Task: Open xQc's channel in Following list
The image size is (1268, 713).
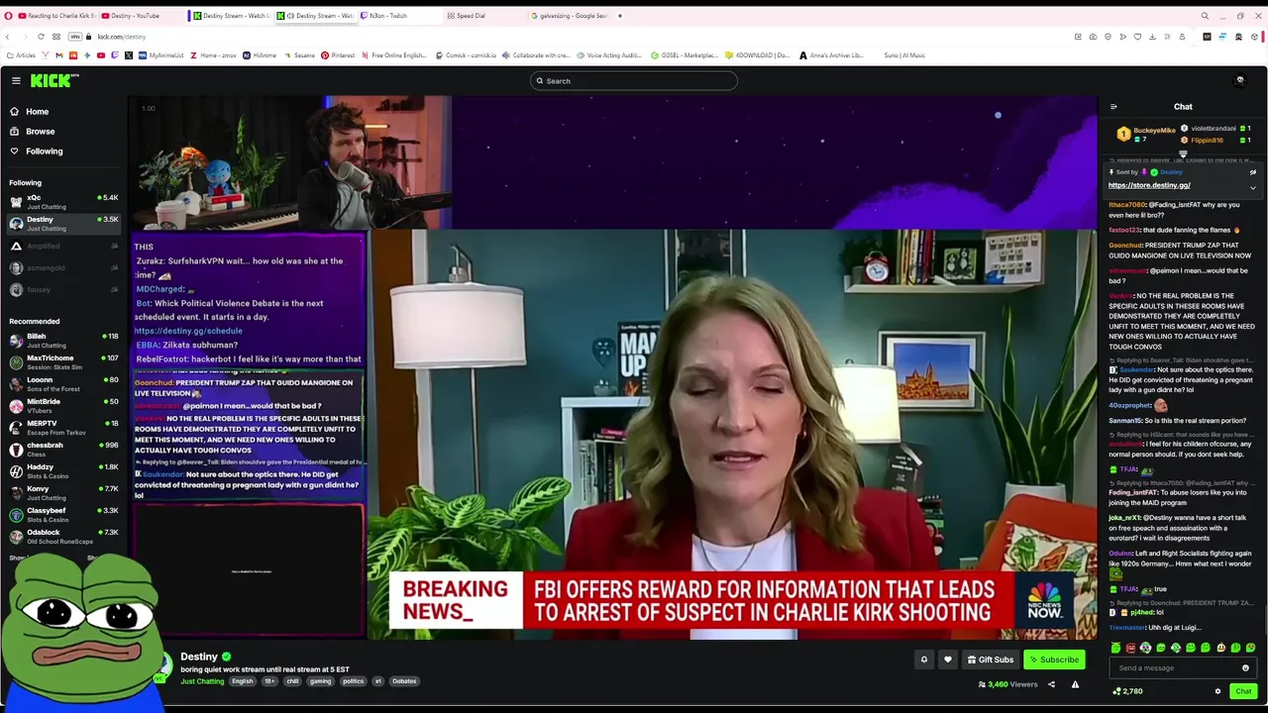Action: click(x=63, y=201)
